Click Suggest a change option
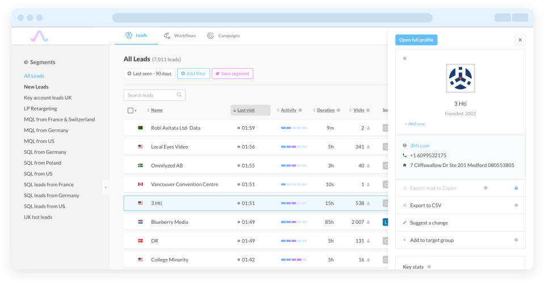 [429, 223]
